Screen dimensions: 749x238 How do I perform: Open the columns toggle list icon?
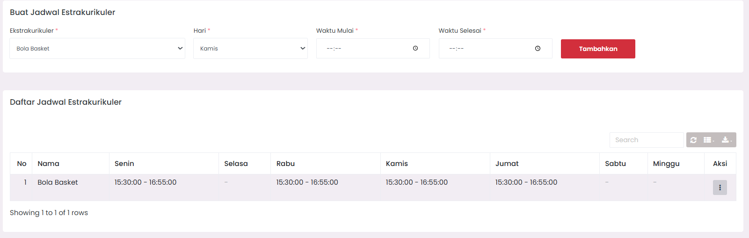click(x=708, y=140)
